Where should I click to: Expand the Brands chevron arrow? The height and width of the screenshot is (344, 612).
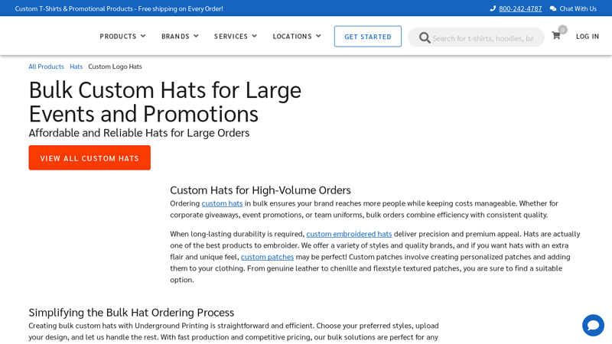(x=196, y=36)
